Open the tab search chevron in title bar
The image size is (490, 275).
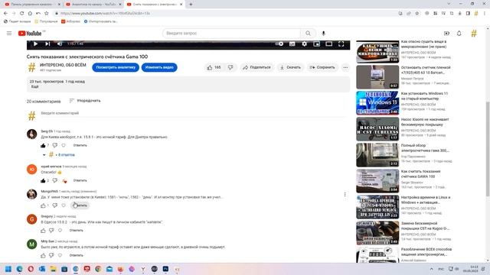tap(449, 4)
